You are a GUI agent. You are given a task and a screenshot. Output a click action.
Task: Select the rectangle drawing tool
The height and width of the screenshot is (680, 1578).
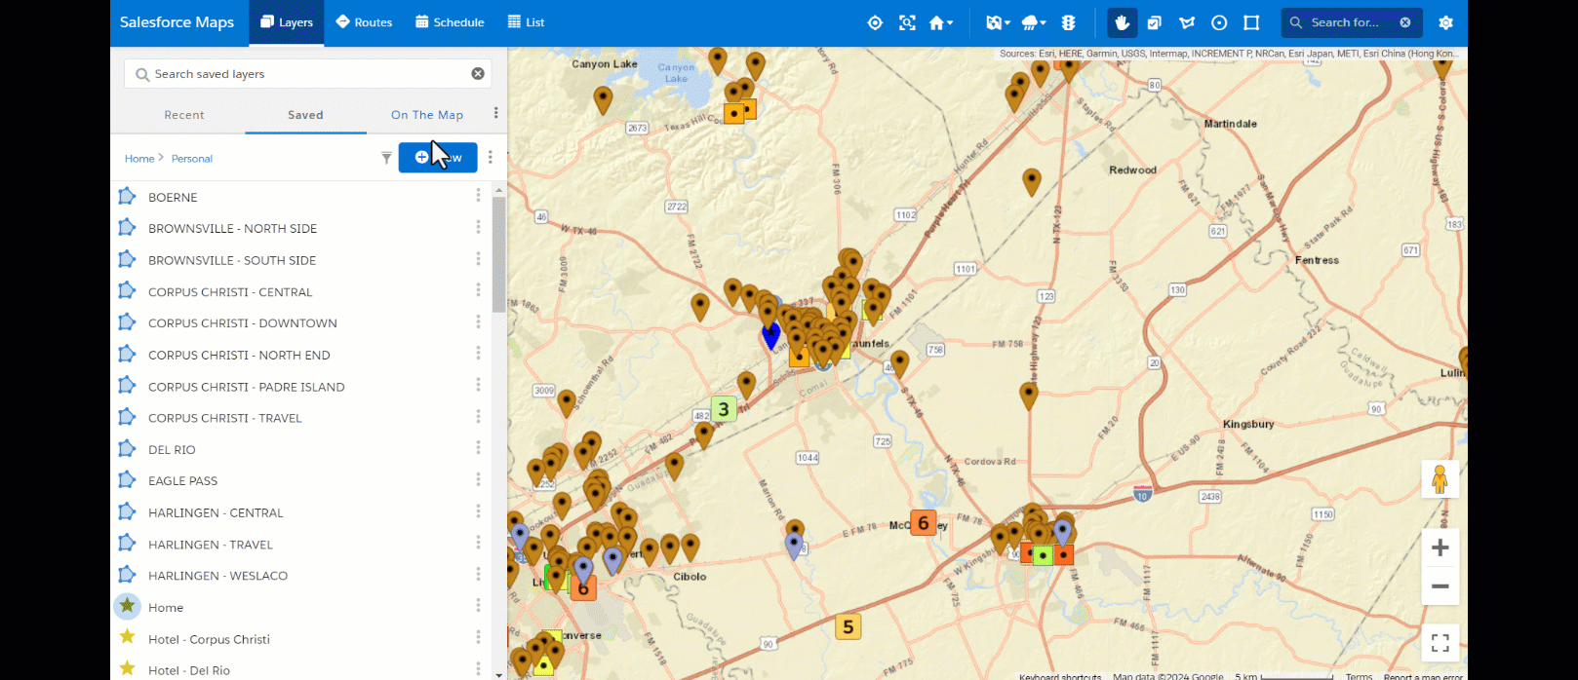(1251, 22)
